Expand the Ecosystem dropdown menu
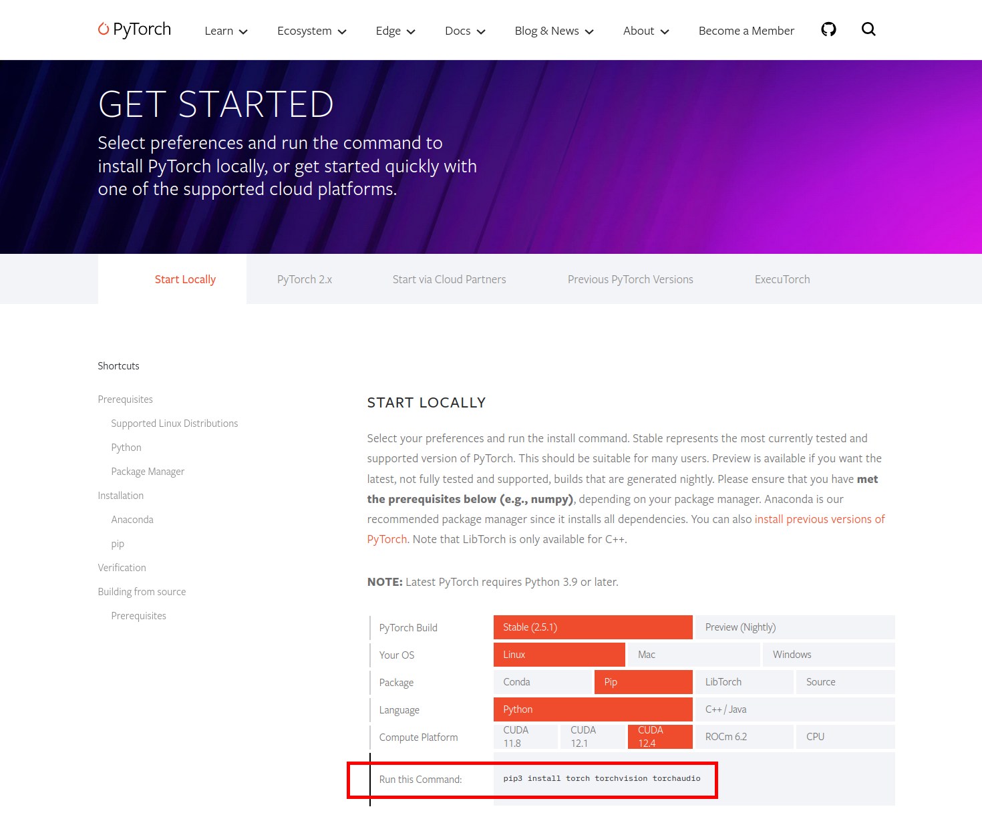Image resolution: width=982 pixels, height=823 pixels. (311, 31)
